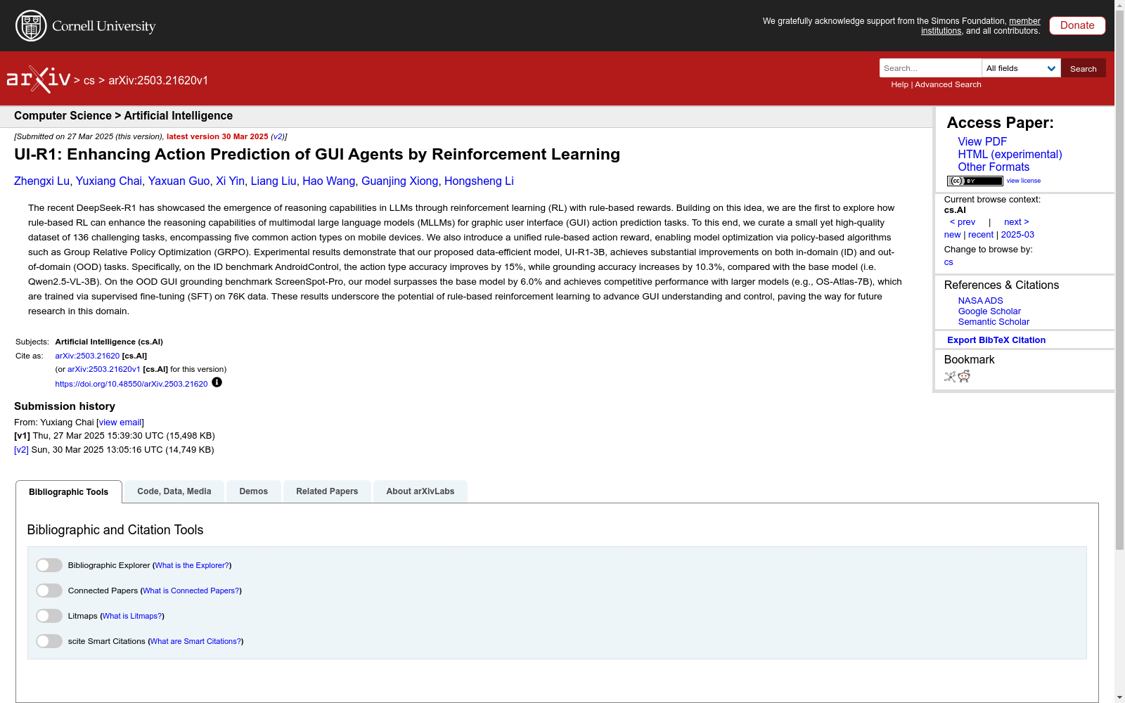Open the All fields search dropdown
The width and height of the screenshot is (1125, 703).
pyautogui.click(x=1021, y=68)
